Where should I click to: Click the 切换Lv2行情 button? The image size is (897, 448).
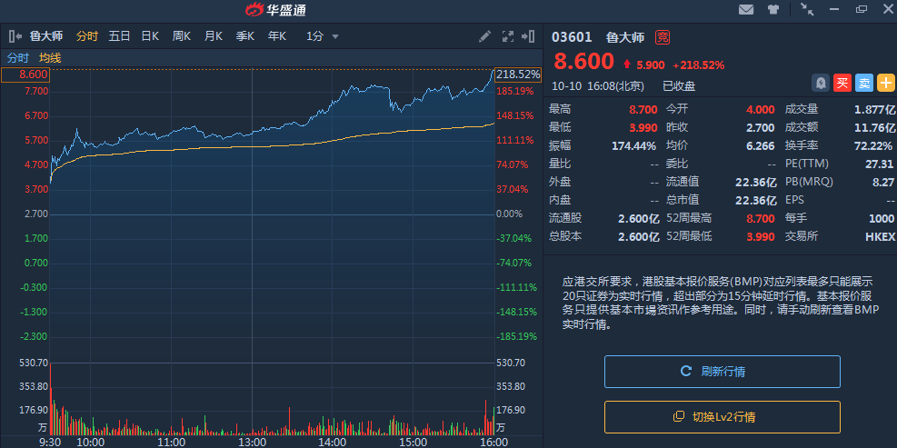(723, 417)
